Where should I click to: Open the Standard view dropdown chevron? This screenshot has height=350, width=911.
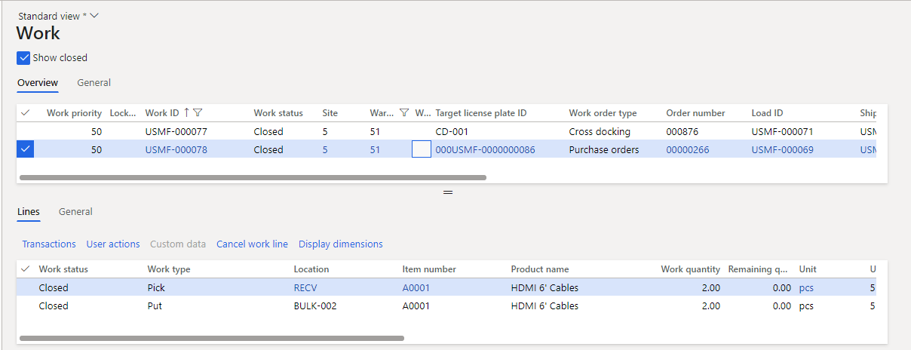[94, 16]
